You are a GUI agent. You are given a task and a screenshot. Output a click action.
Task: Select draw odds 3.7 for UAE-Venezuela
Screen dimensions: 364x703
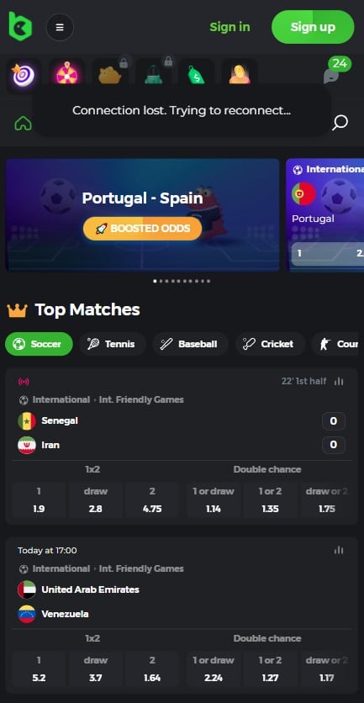coord(96,669)
